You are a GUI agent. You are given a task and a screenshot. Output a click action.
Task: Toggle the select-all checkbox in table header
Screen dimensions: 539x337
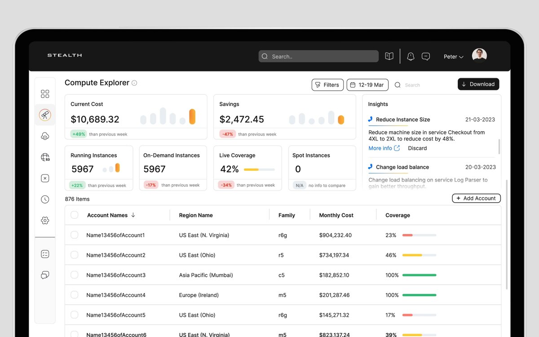(75, 215)
